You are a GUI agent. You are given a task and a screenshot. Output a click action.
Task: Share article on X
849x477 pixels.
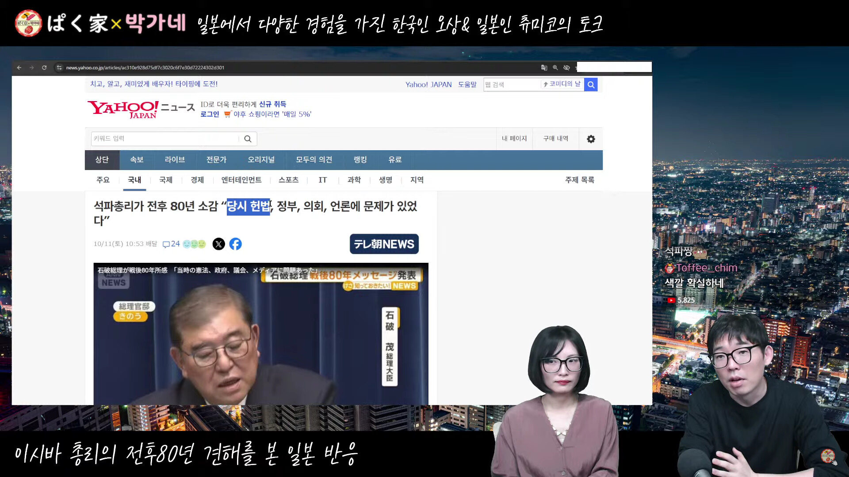click(218, 244)
